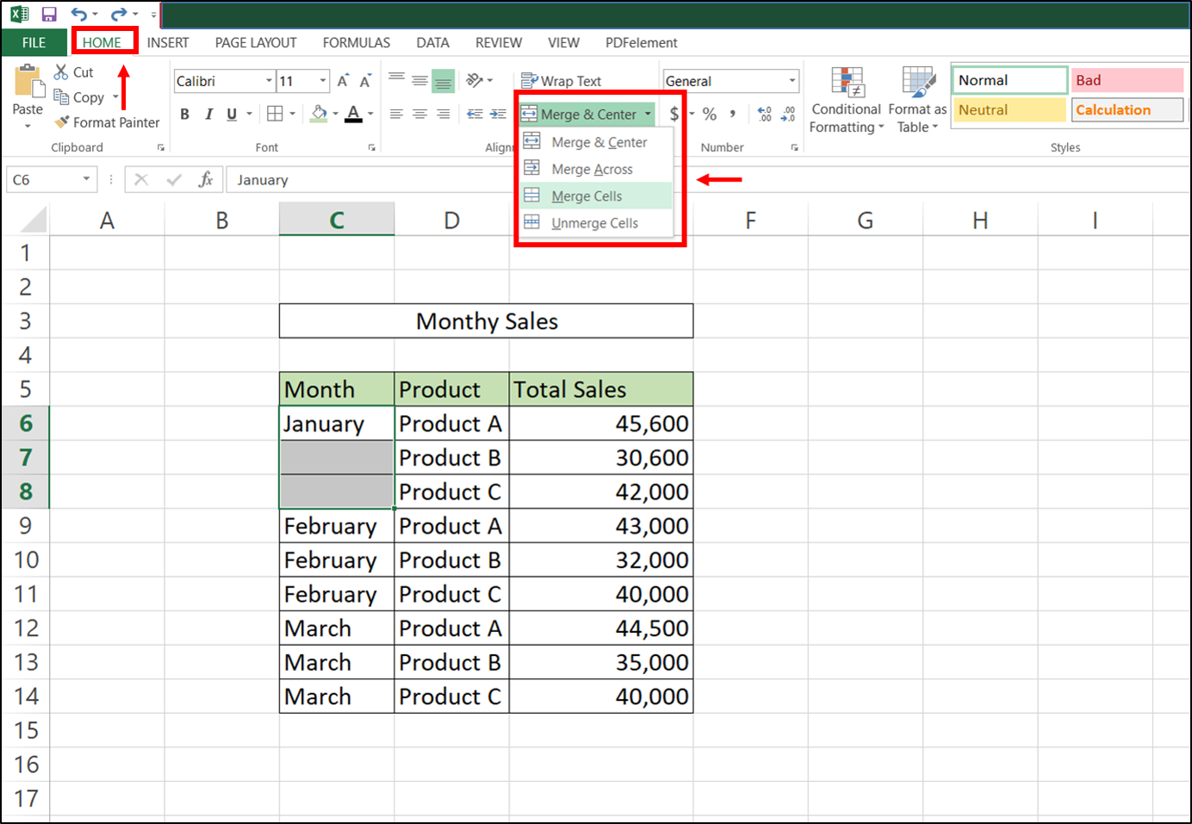Image resolution: width=1192 pixels, height=824 pixels.
Task: Open the Name Box dropdown arrow
Action: click(86, 179)
